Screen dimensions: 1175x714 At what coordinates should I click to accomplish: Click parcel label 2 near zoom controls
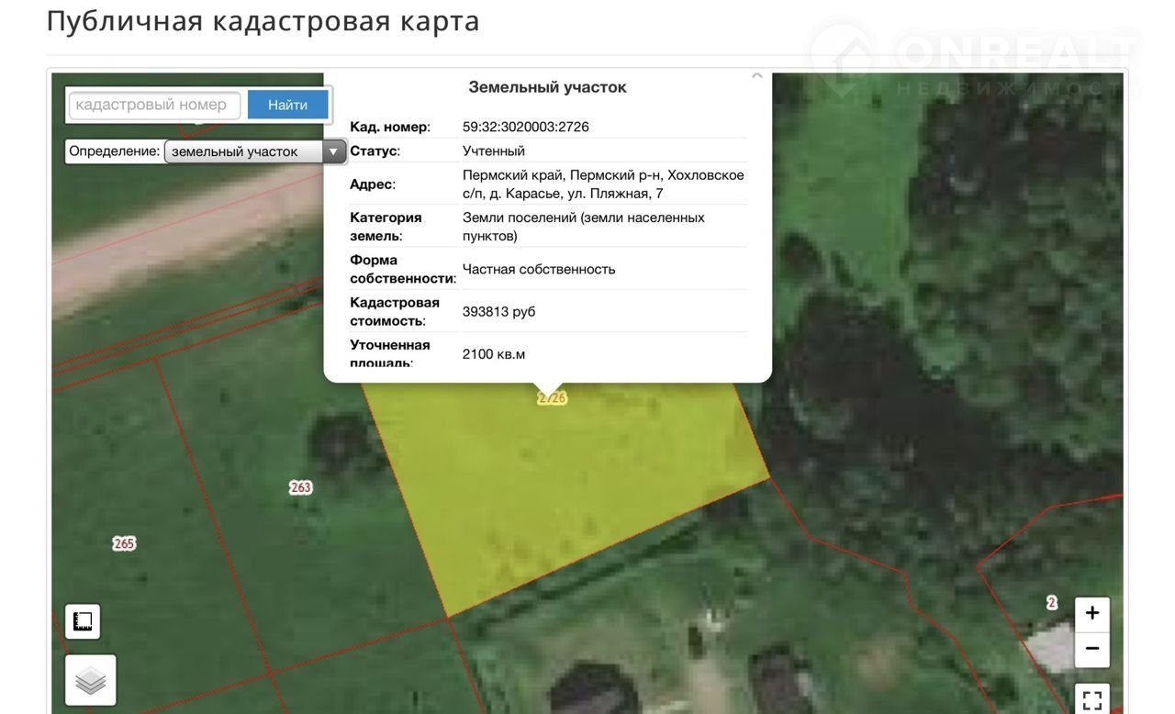coord(1051,603)
